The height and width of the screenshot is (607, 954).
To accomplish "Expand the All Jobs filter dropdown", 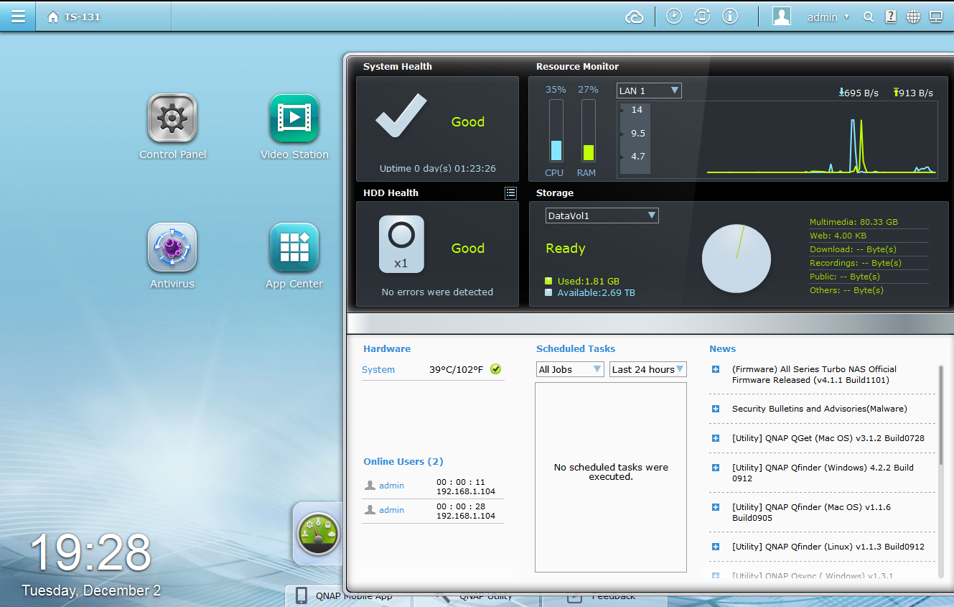I will [x=570, y=369].
